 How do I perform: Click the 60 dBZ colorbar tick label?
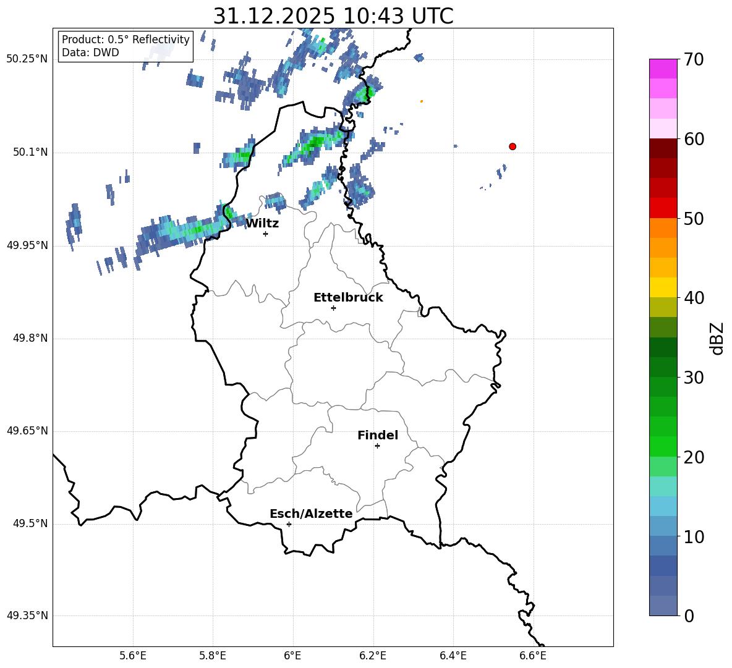(694, 139)
